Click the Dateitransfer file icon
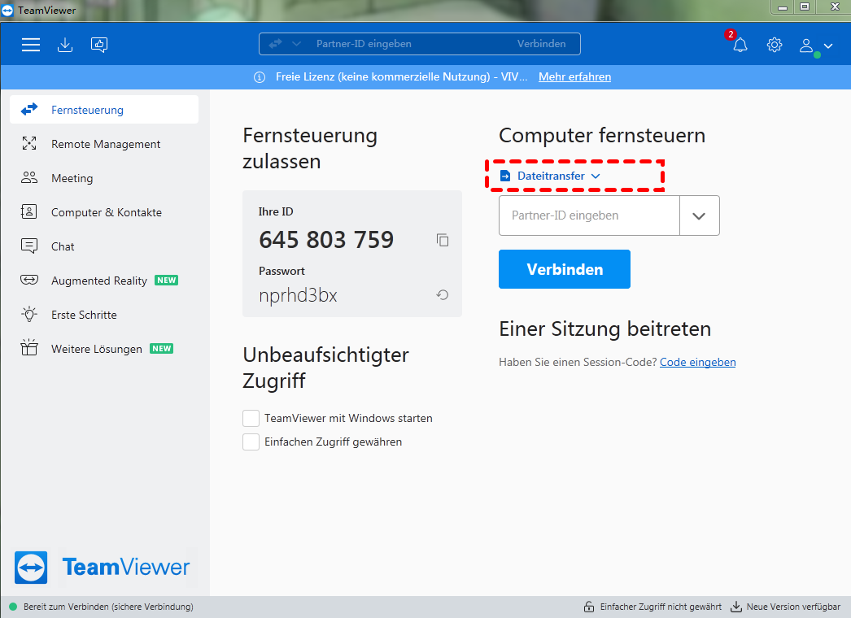 tap(505, 176)
